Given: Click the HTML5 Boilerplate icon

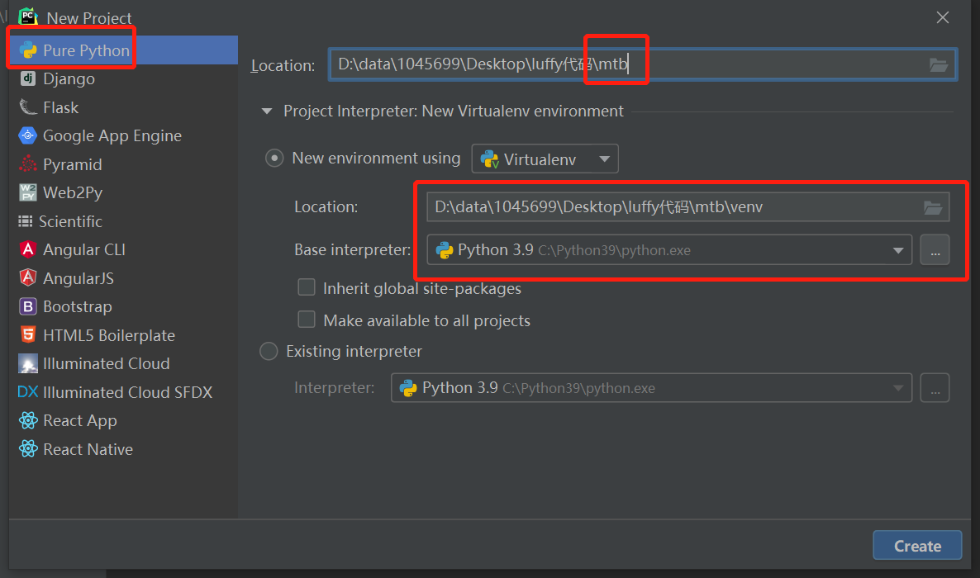Looking at the screenshot, I should coord(28,335).
